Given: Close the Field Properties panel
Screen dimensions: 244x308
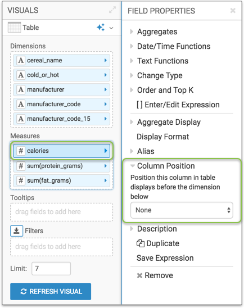Looking at the screenshot, I should 233,11.
